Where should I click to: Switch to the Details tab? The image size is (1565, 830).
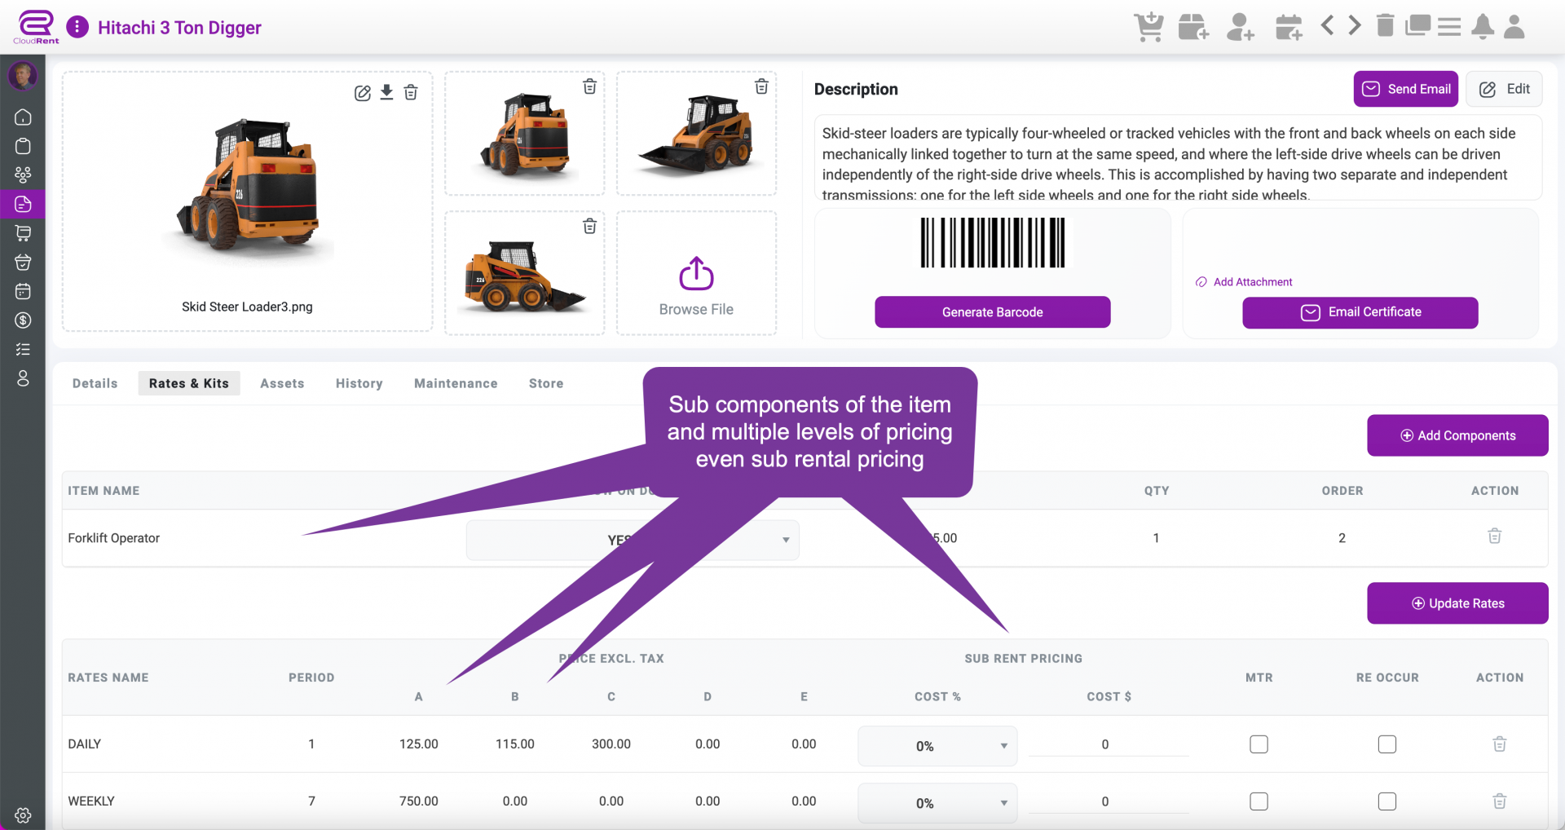pos(95,383)
